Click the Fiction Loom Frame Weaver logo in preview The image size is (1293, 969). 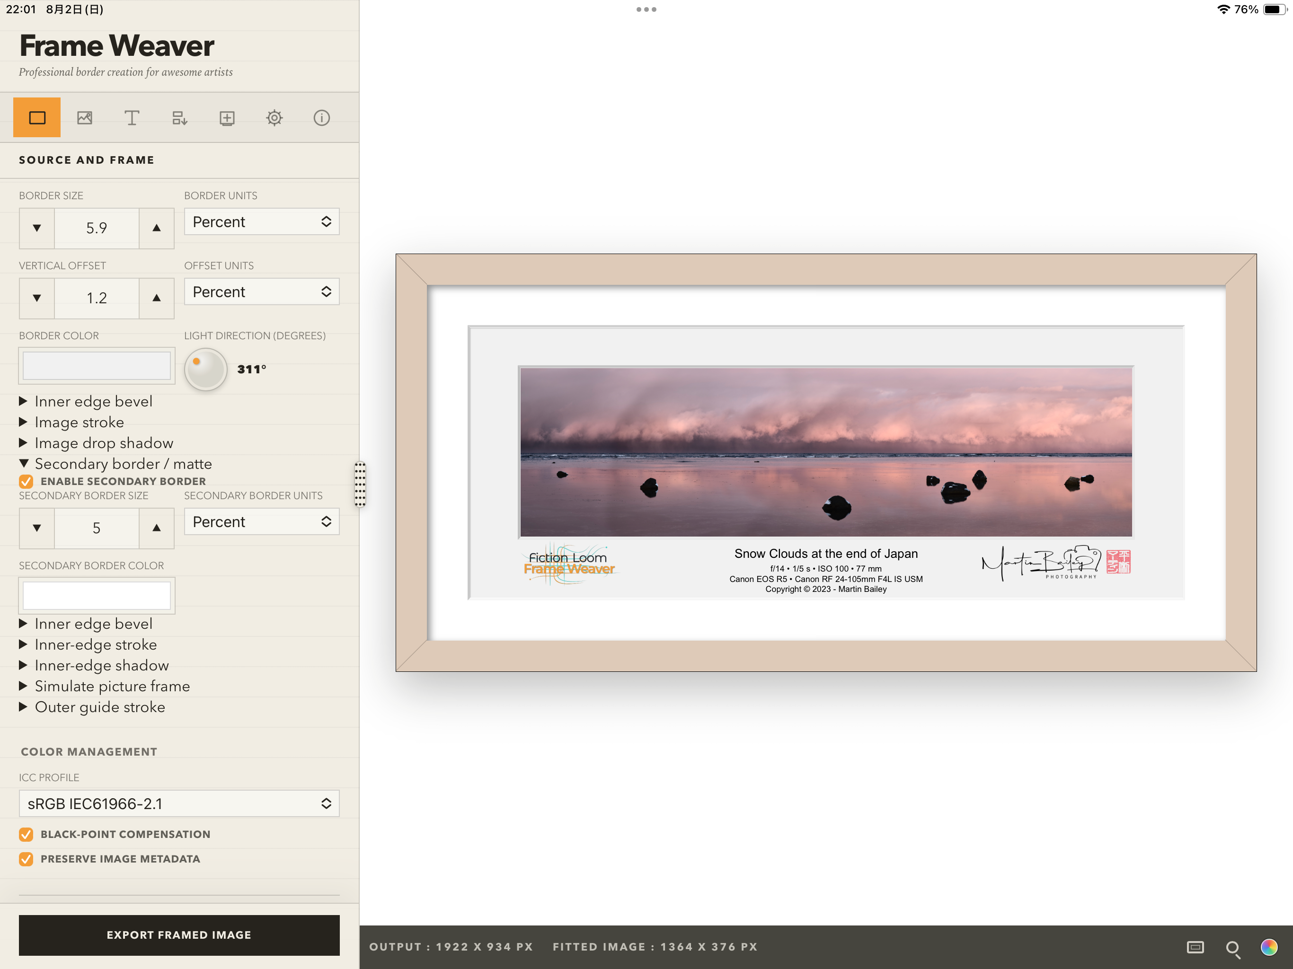[x=569, y=564]
